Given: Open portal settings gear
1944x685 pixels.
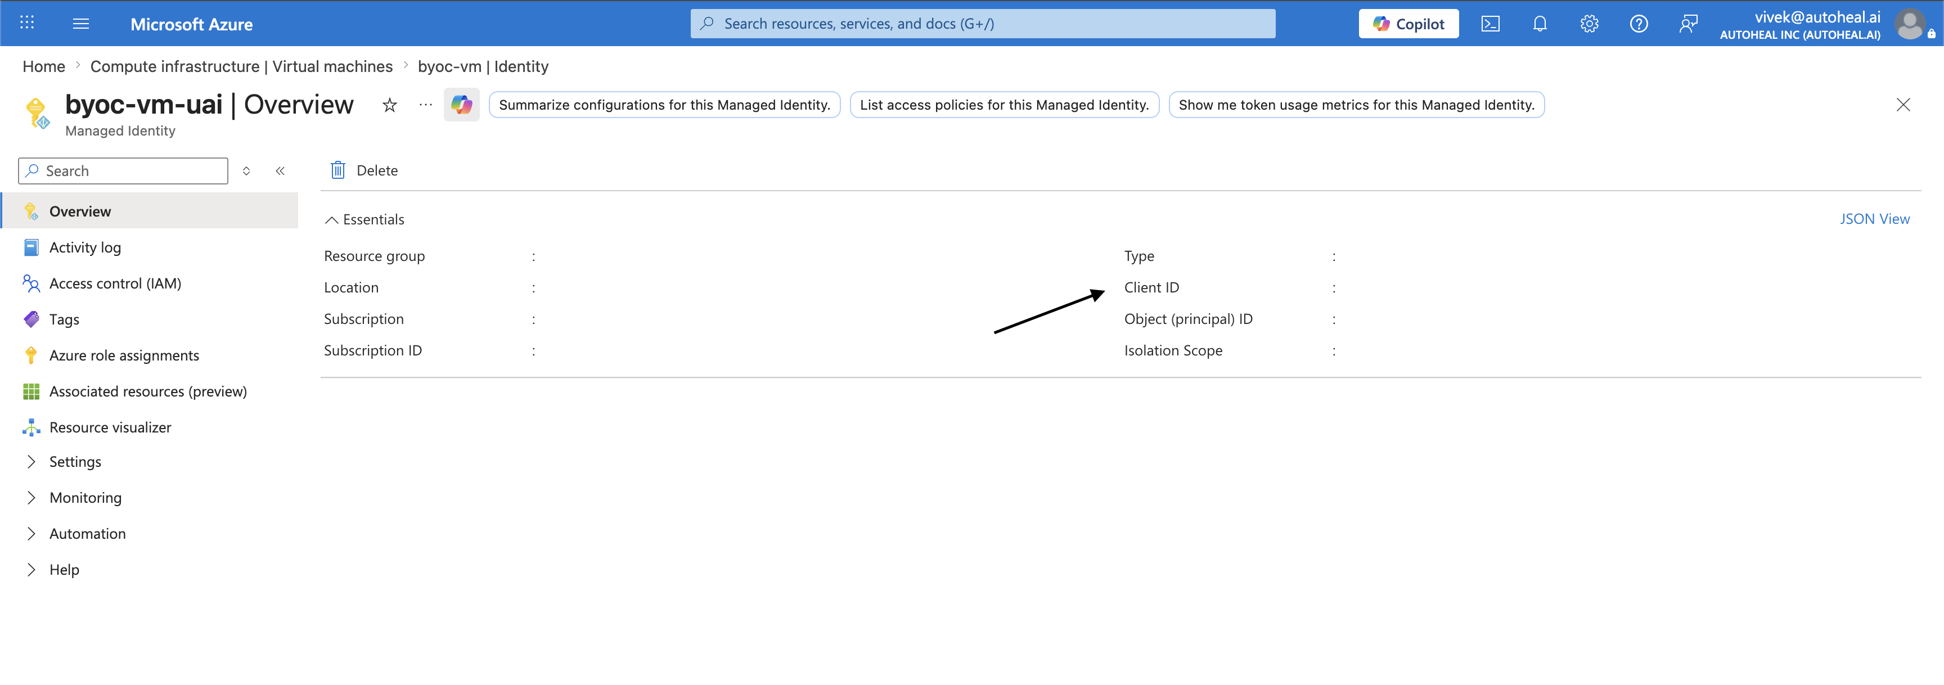Looking at the screenshot, I should 1589,24.
